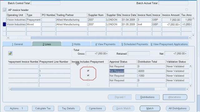This screenshot has width=200, height=112.
Task: Click lines list scroll down arrow
Action: tap(190, 86)
